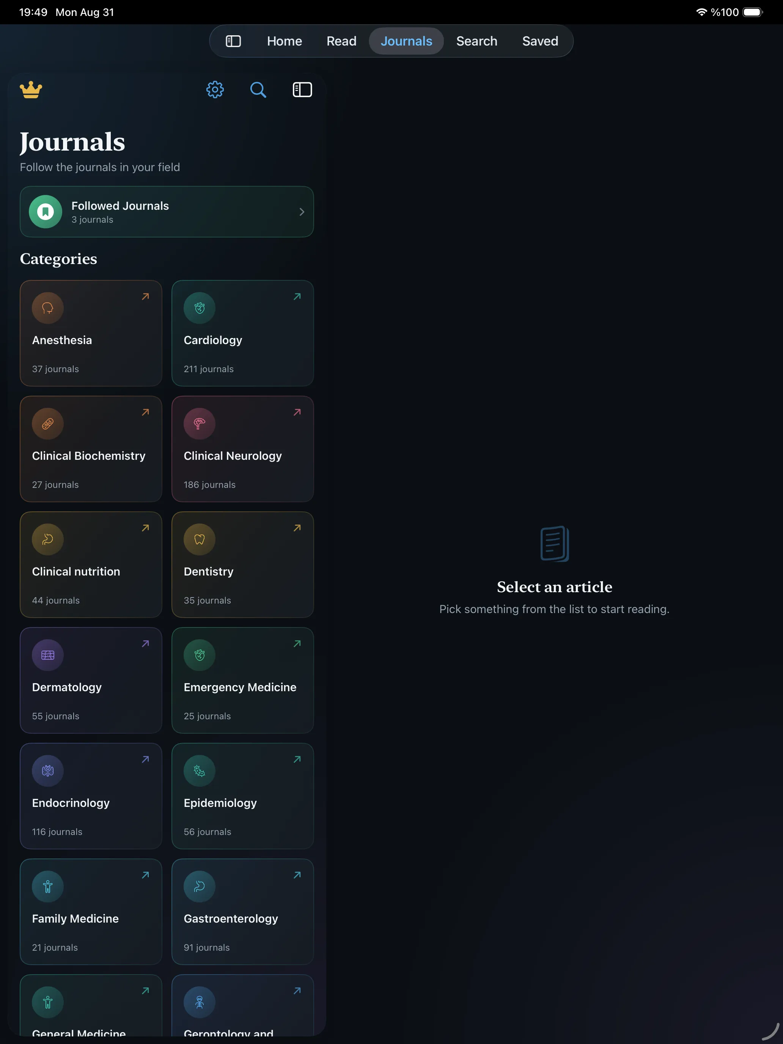This screenshot has width=783, height=1044.
Task: Switch to the Home tab
Action: (284, 41)
